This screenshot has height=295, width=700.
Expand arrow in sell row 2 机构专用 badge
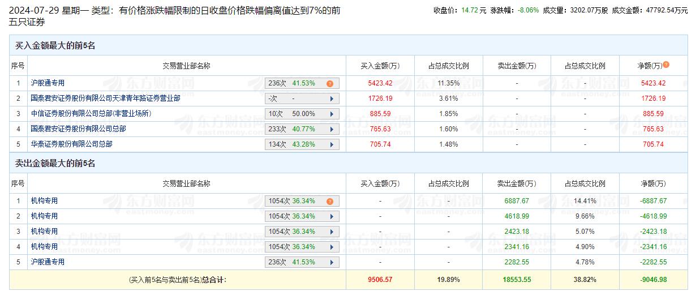pyautogui.click(x=332, y=216)
